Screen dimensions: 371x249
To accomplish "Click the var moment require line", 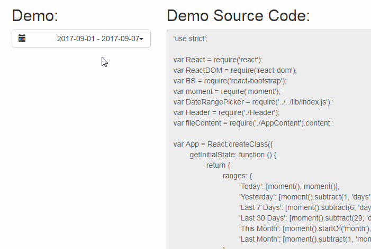I will tap(227, 91).
